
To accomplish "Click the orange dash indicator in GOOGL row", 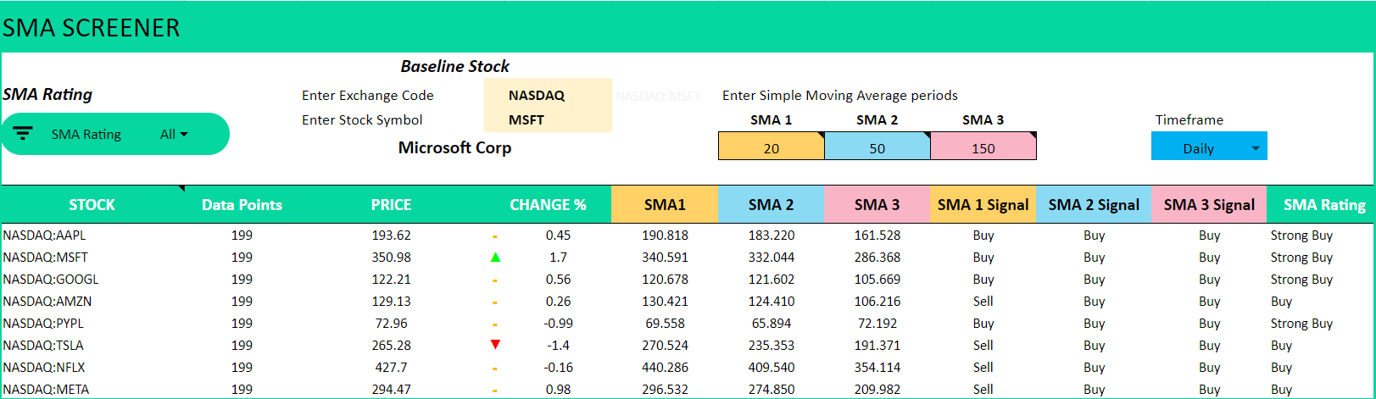I will tap(495, 280).
